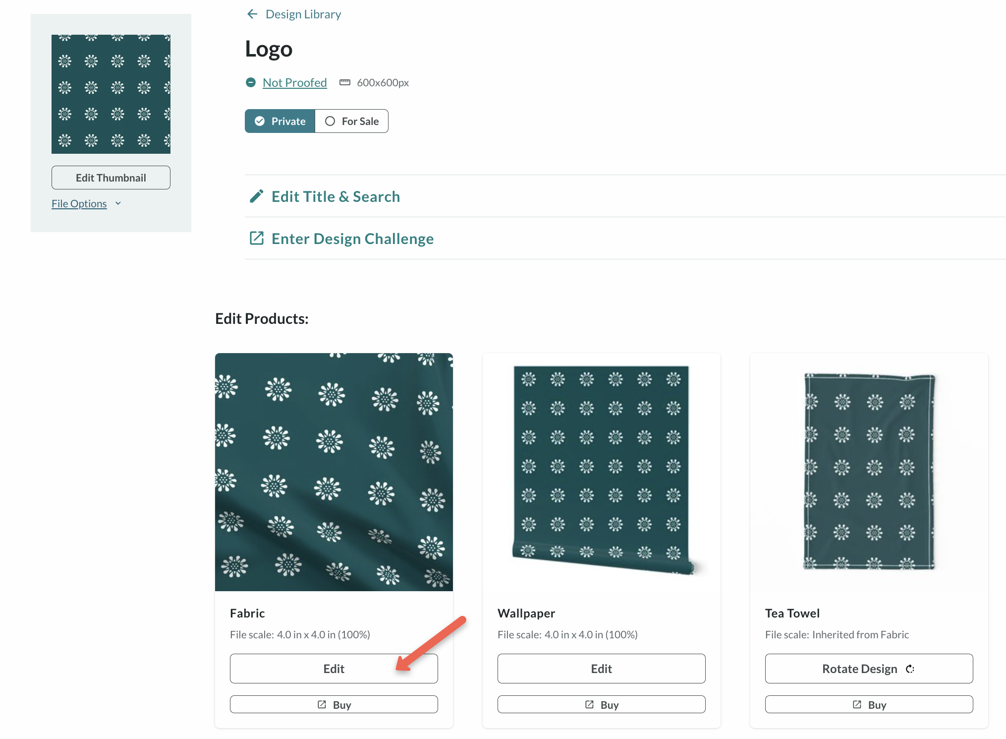Select the Private visibility option
Viewport: 1006px width, 739px height.
tap(280, 121)
